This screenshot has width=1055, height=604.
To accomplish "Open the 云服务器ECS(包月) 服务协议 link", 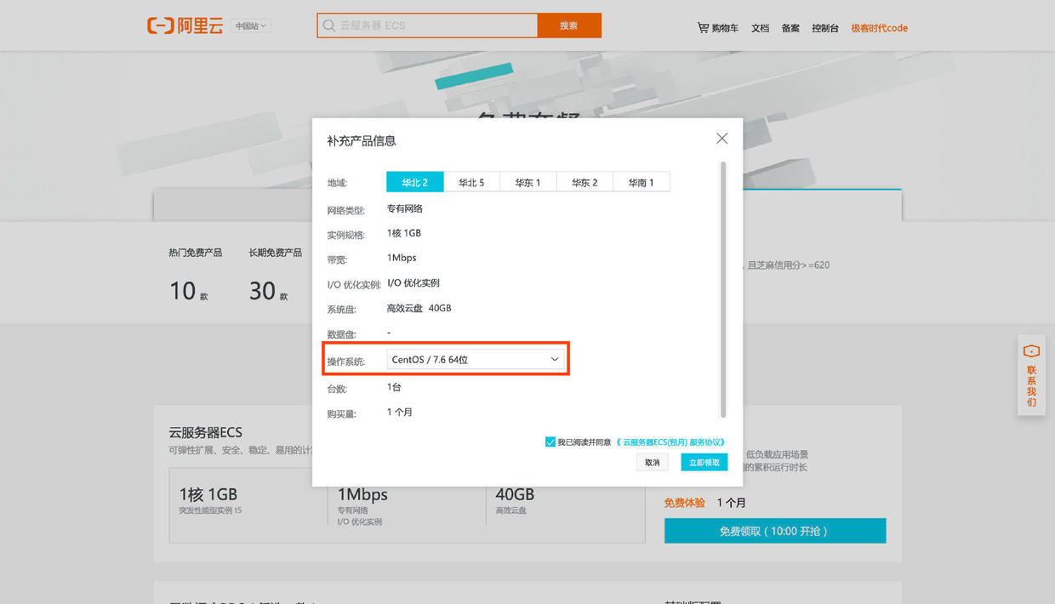I will coord(670,442).
